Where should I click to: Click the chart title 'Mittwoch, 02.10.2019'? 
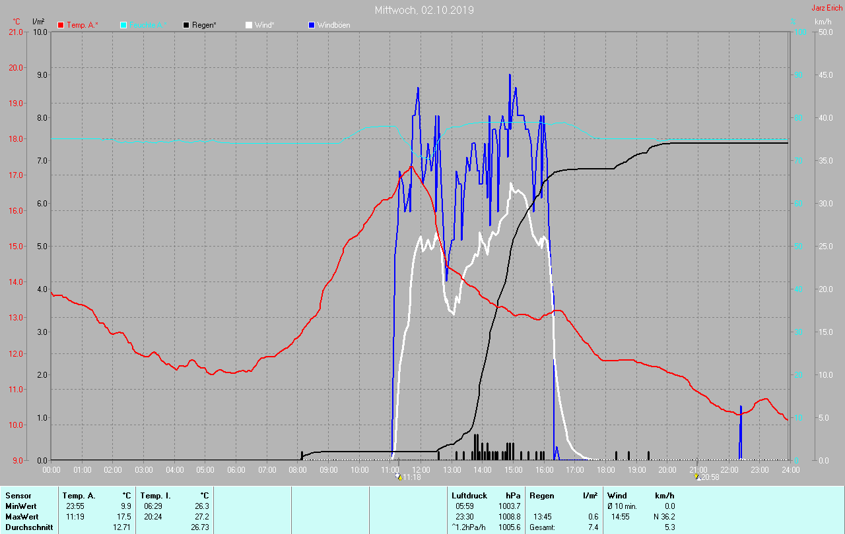pyautogui.click(x=424, y=10)
